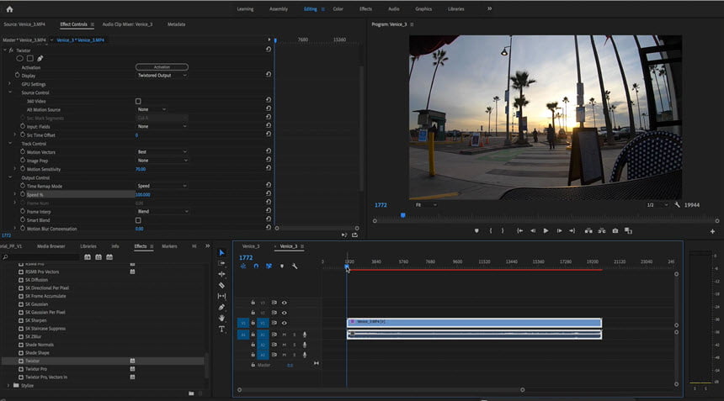Go to Out point
The height and width of the screenshot is (401, 724).
[572, 231]
